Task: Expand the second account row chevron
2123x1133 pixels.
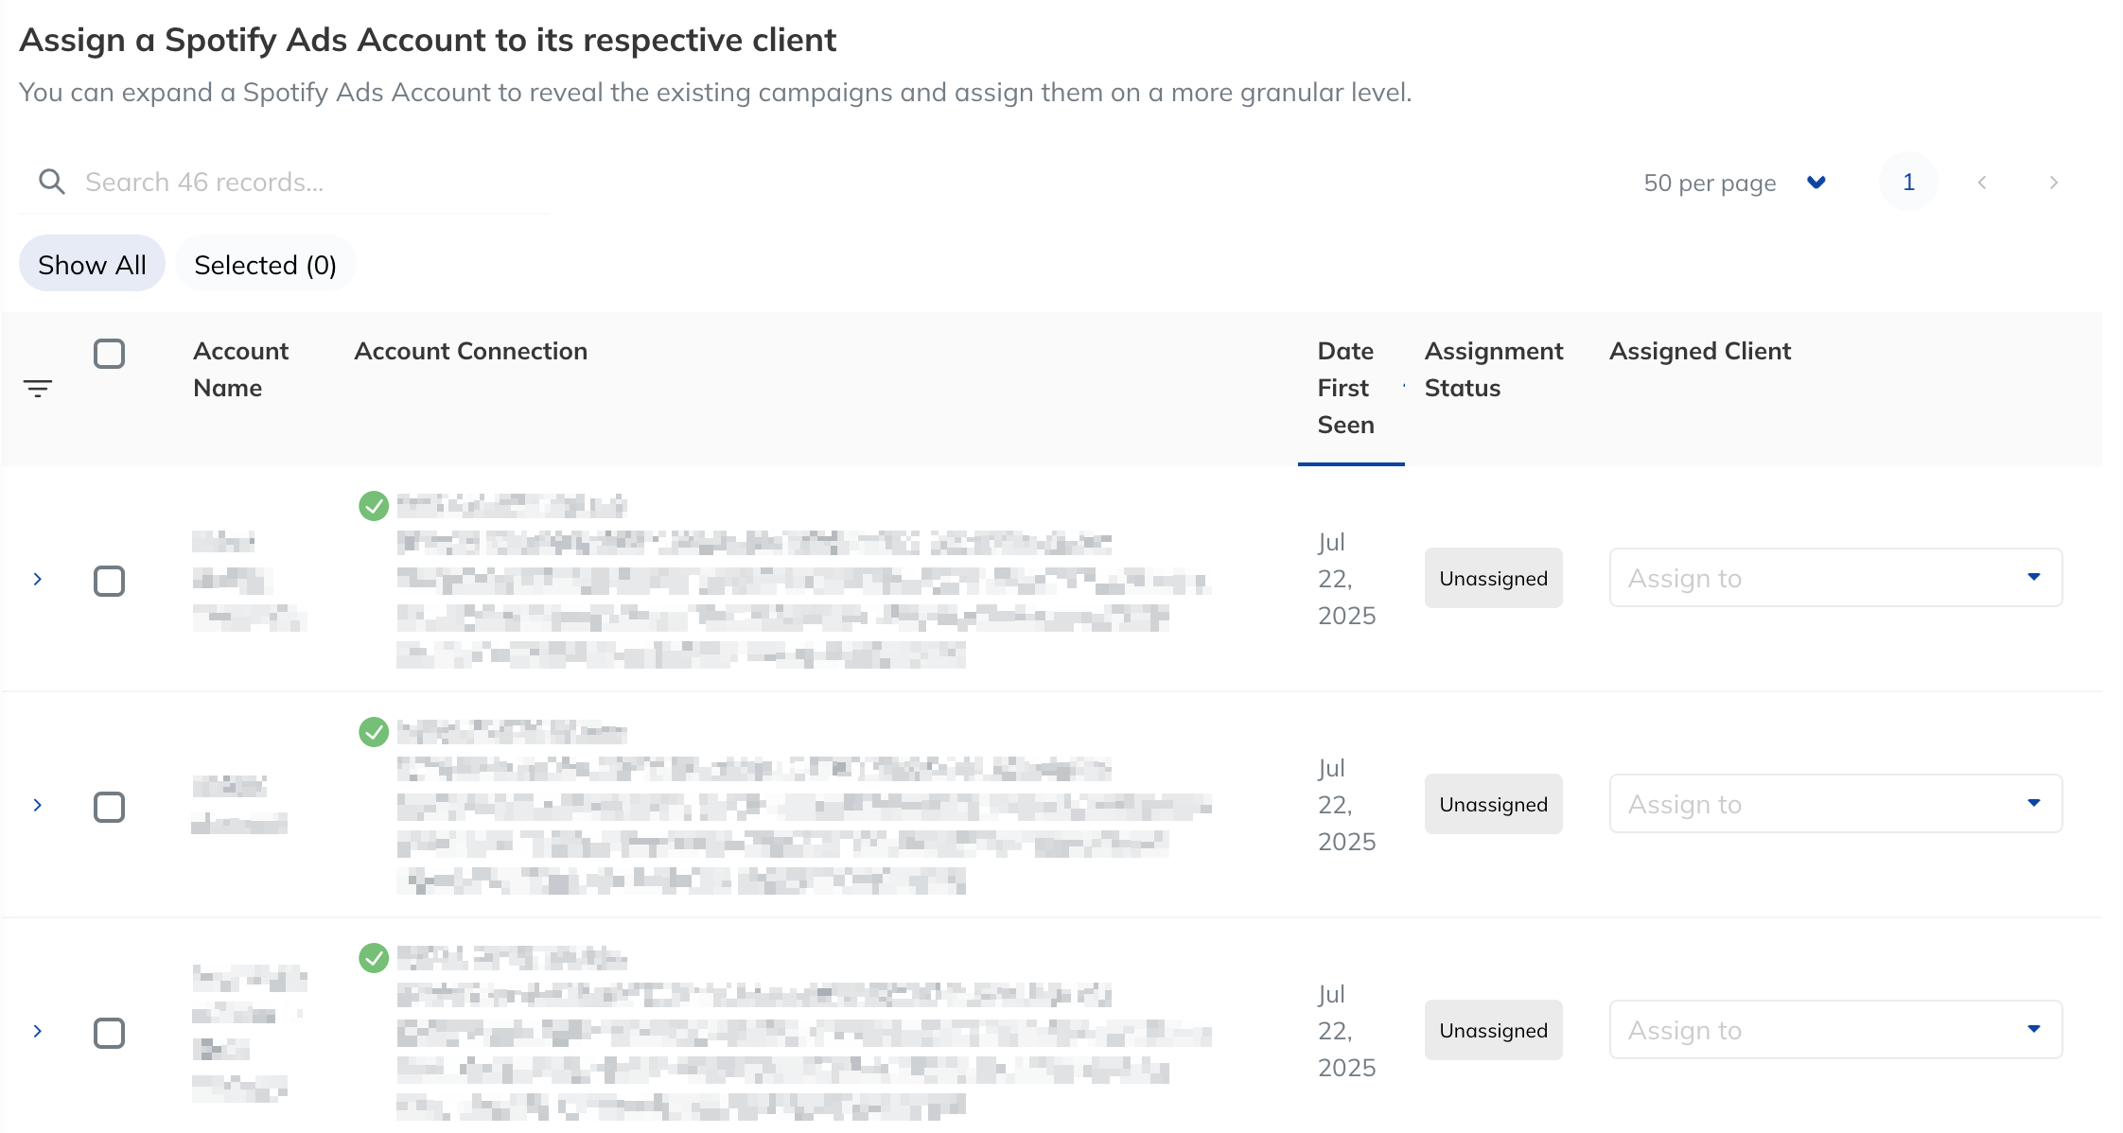Action: pos(38,805)
